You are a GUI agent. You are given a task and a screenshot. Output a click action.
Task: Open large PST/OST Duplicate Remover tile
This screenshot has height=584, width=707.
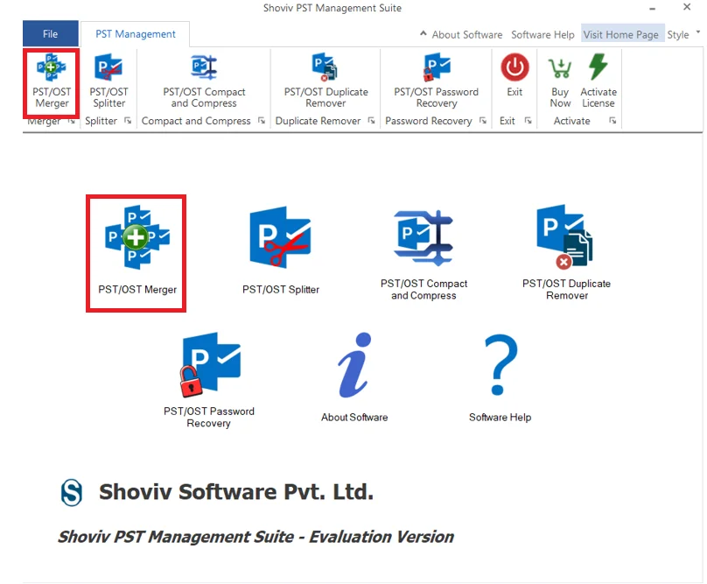566,253
